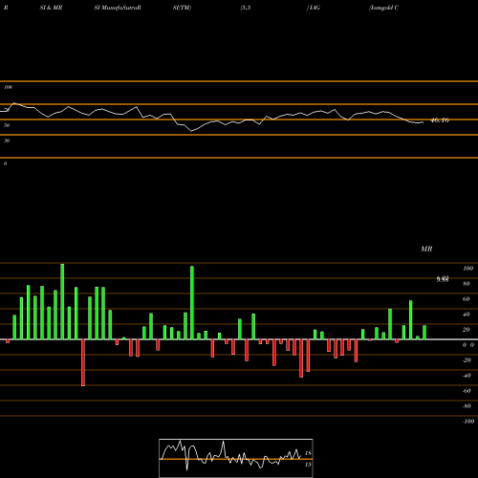The image size is (478, 478).
Task: Click the -40 label on the MR axis
Action: point(467,376)
